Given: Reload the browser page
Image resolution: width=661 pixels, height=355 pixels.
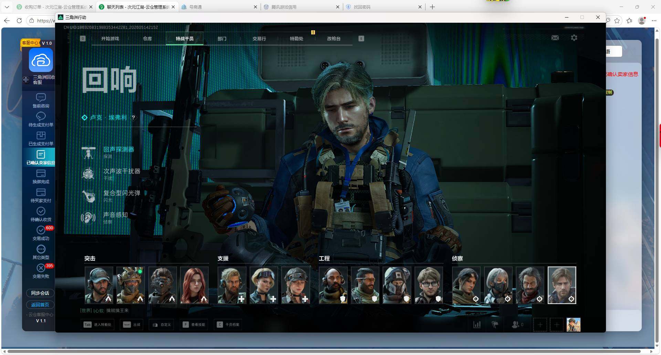Looking at the screenshot, I should click(19, 21).
